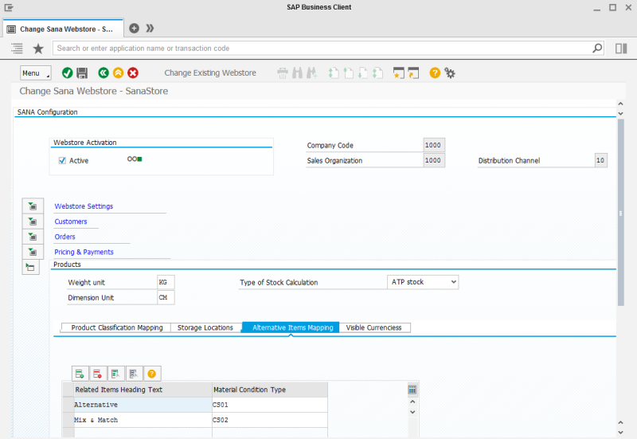Screen dimensions: 637x439
Task: Click the Print icon in the toolbar
Action: [283, 73]
